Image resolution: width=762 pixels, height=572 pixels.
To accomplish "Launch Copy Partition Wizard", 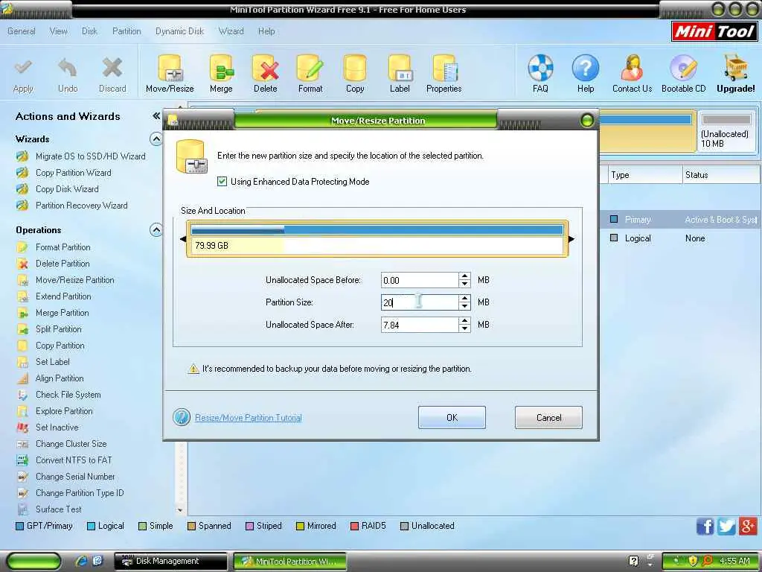I will (74, 173).
